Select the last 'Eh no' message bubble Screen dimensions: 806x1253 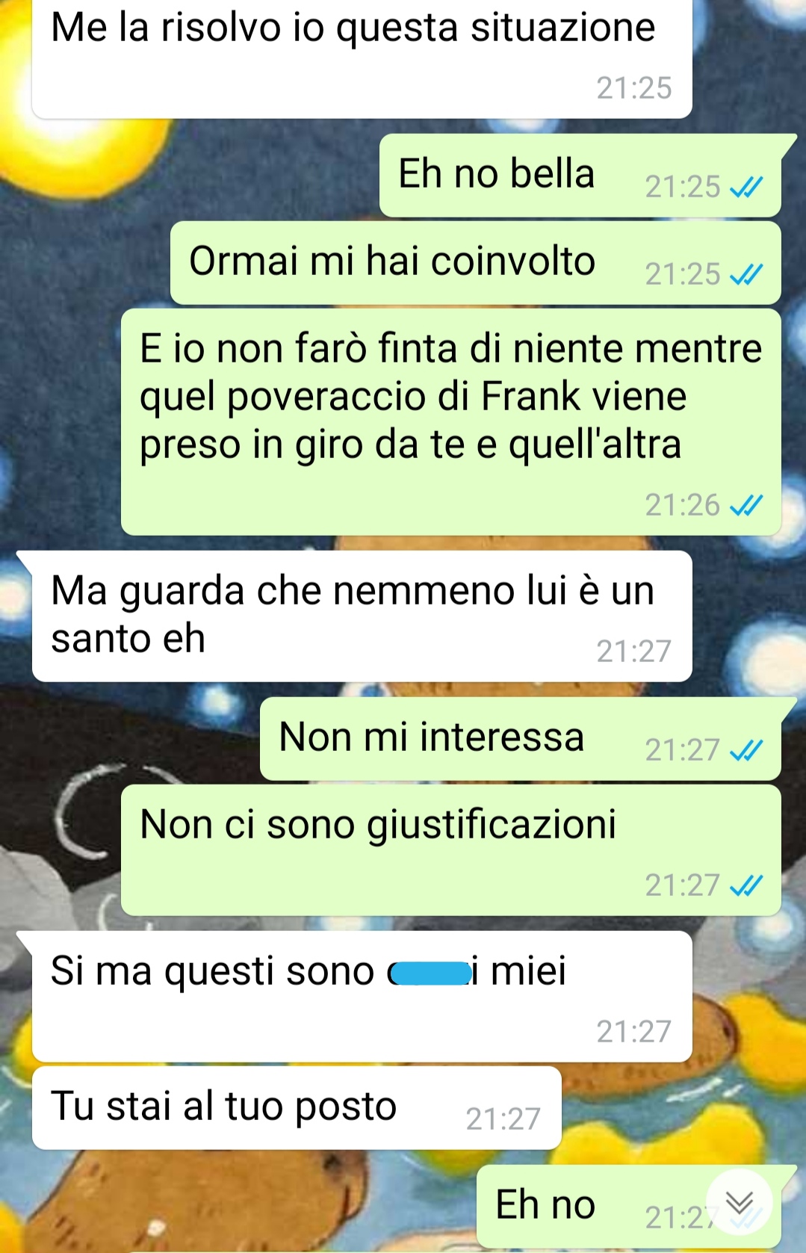click(x=629, y=1206)
